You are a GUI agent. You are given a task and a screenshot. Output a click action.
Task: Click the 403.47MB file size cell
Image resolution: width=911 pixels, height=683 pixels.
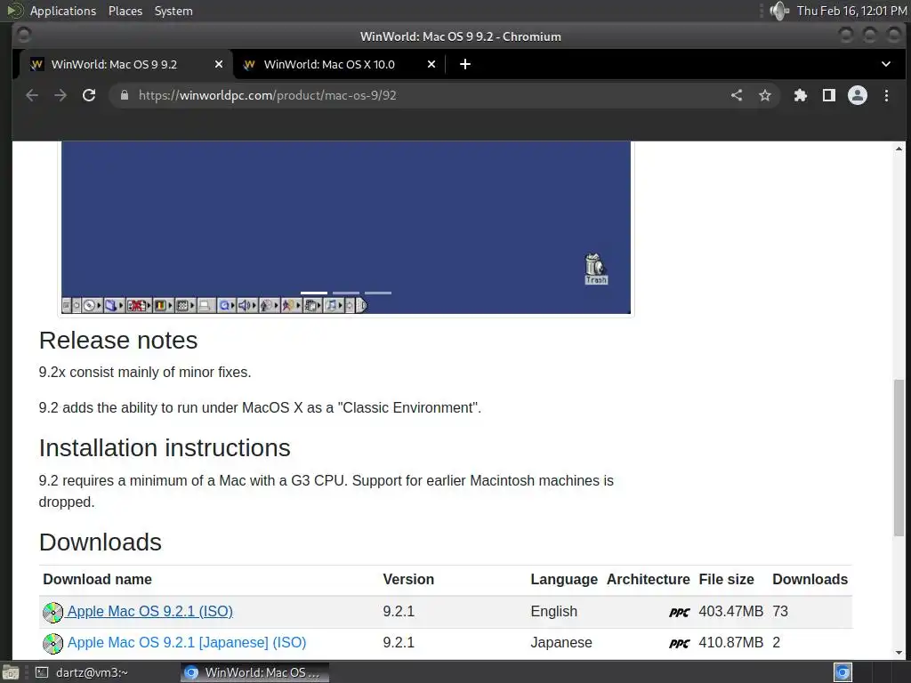(x=731, y=611)
